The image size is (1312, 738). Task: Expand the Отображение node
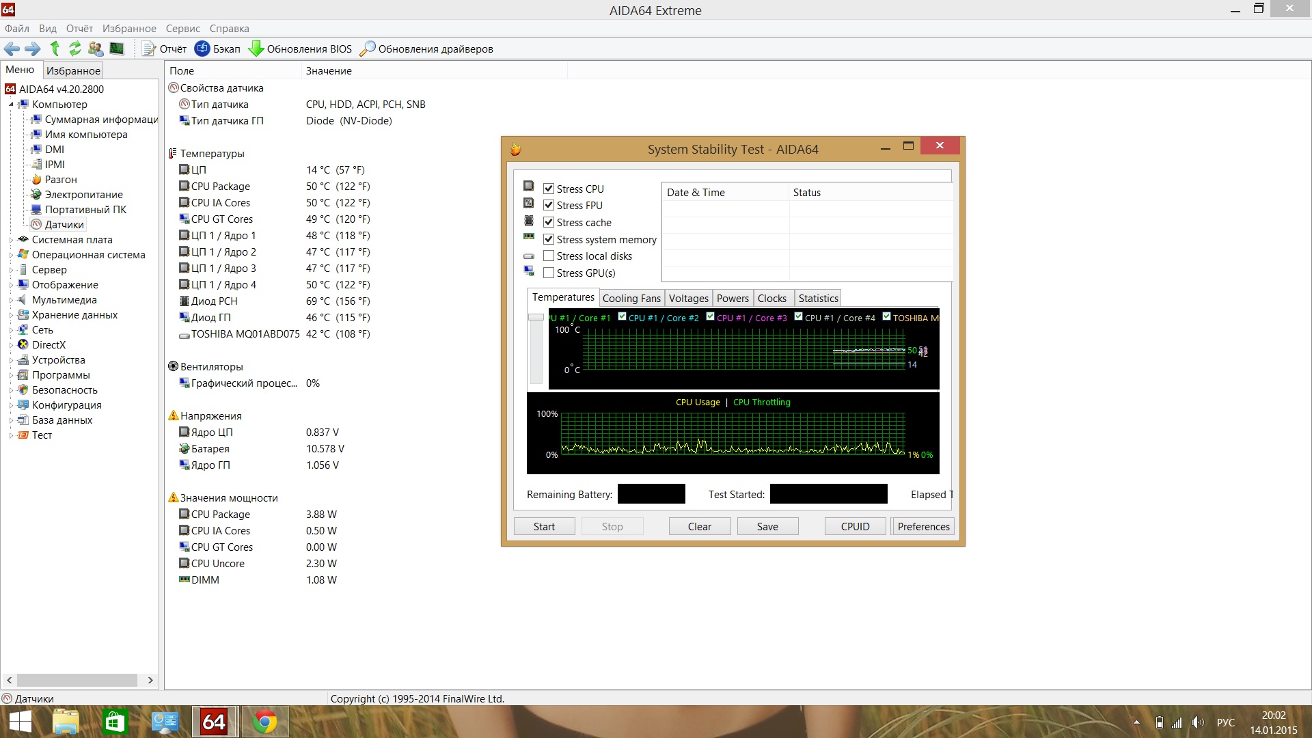point(11,285)
